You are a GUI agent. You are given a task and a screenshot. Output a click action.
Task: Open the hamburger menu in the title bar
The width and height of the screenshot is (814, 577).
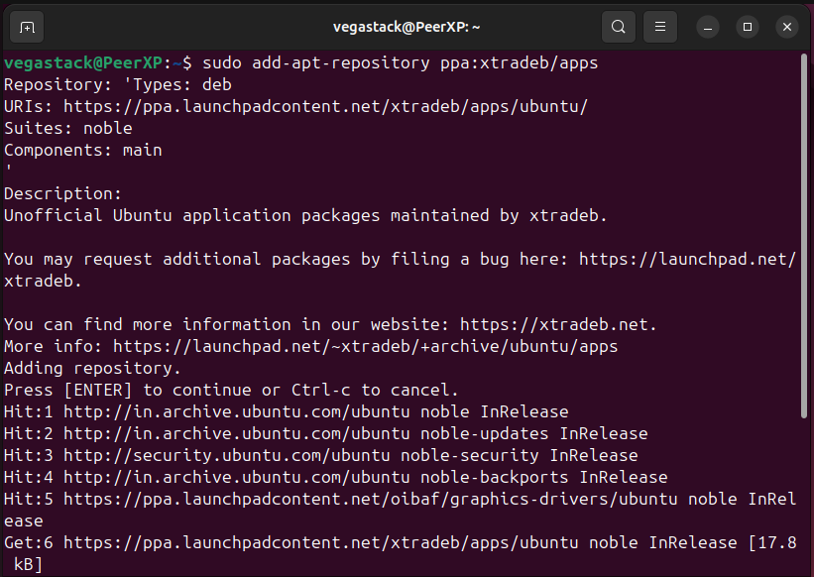659,27
